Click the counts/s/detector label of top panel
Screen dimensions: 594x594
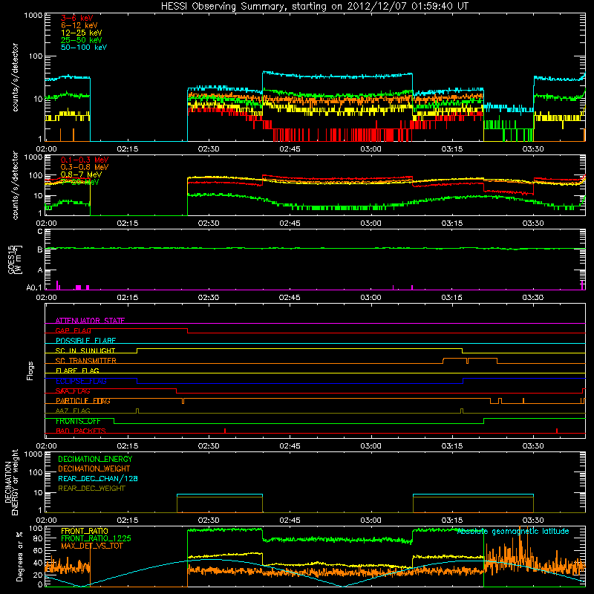(15, 77)
